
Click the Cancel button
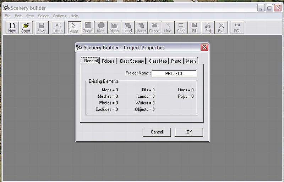157,132
